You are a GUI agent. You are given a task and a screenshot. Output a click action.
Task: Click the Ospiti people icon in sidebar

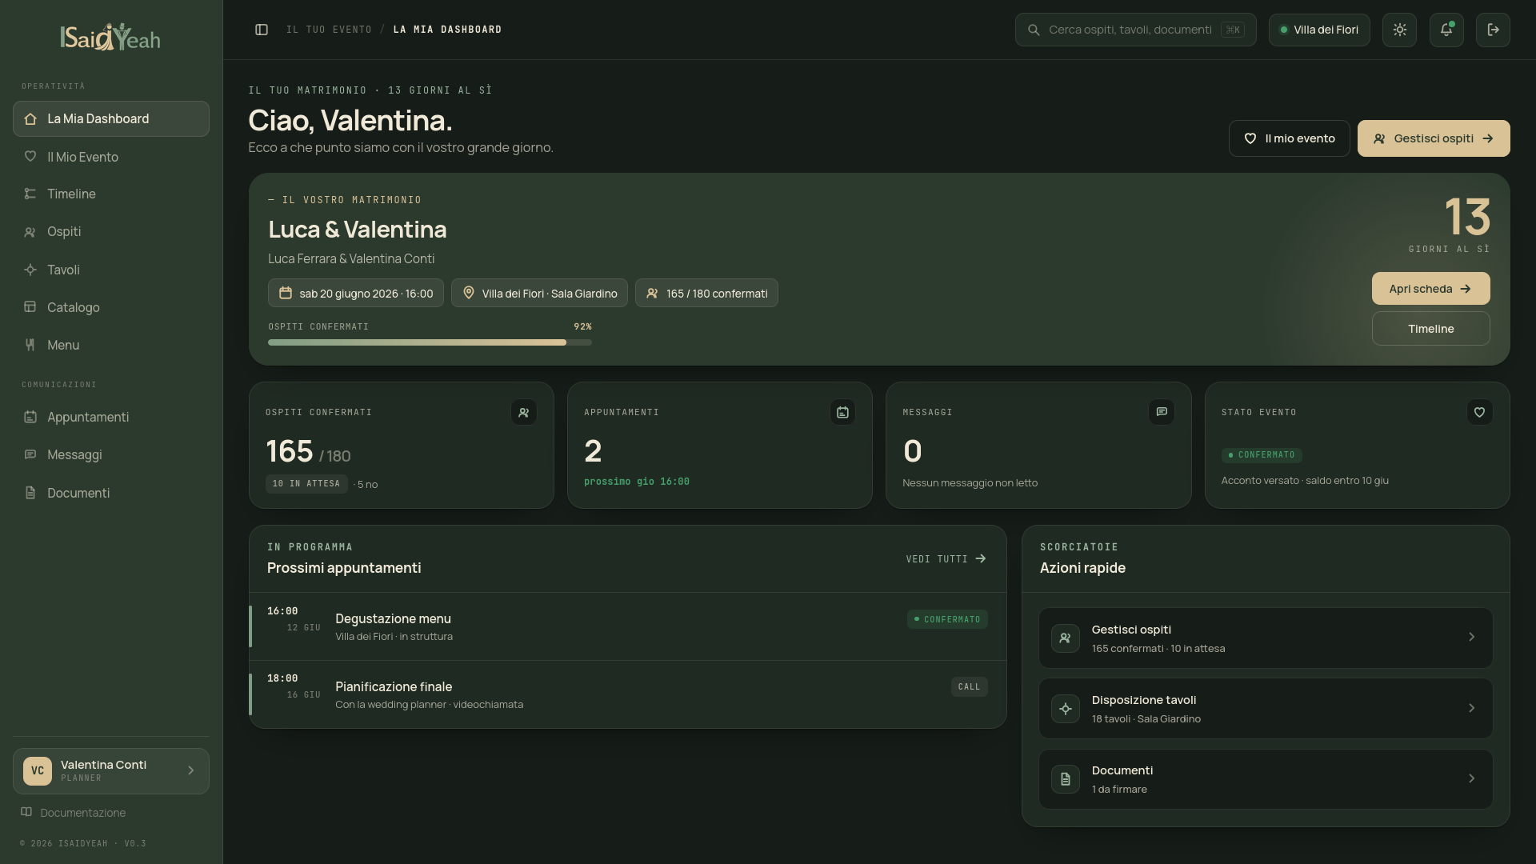(30, 232)
